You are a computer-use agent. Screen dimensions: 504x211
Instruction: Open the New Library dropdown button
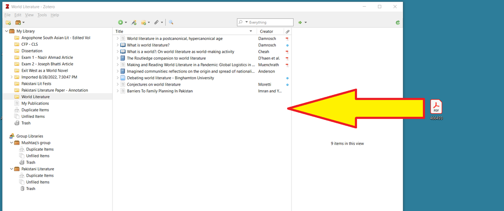pyautogui.click(x=20, y=22)
